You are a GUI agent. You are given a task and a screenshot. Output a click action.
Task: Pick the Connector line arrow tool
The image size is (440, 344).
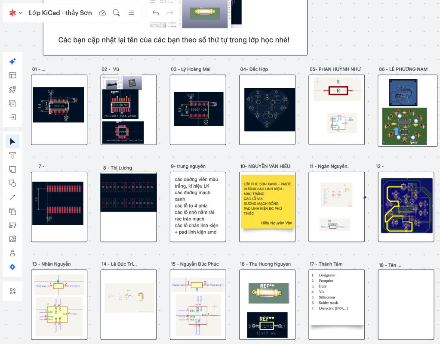12,198
